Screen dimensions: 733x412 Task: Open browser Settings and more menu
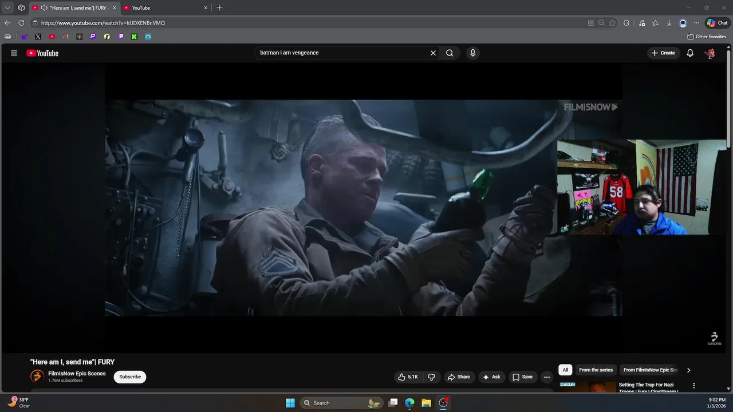[696, 23]
